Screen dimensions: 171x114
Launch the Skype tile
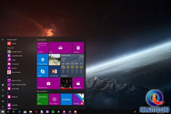tap(43, 71)
